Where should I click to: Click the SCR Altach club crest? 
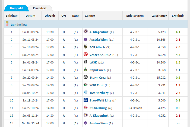[x=85, y=47]
